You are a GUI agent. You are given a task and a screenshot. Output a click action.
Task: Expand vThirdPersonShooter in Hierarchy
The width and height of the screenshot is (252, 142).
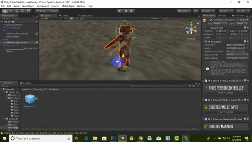tap(4, 43)
